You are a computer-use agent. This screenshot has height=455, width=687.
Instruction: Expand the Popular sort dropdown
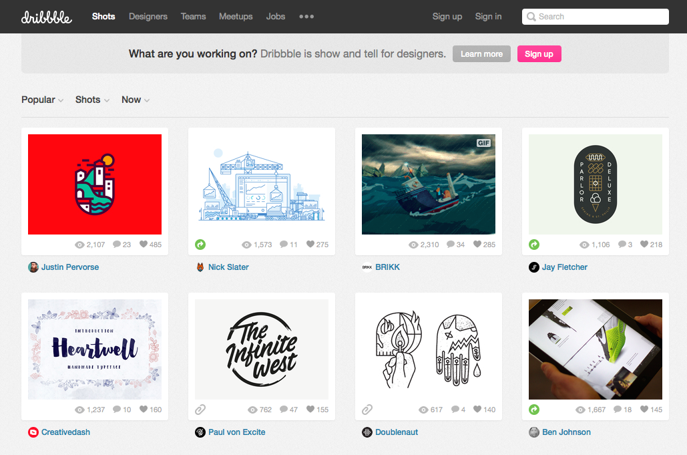pyautogui.click(x=42, y=100)
